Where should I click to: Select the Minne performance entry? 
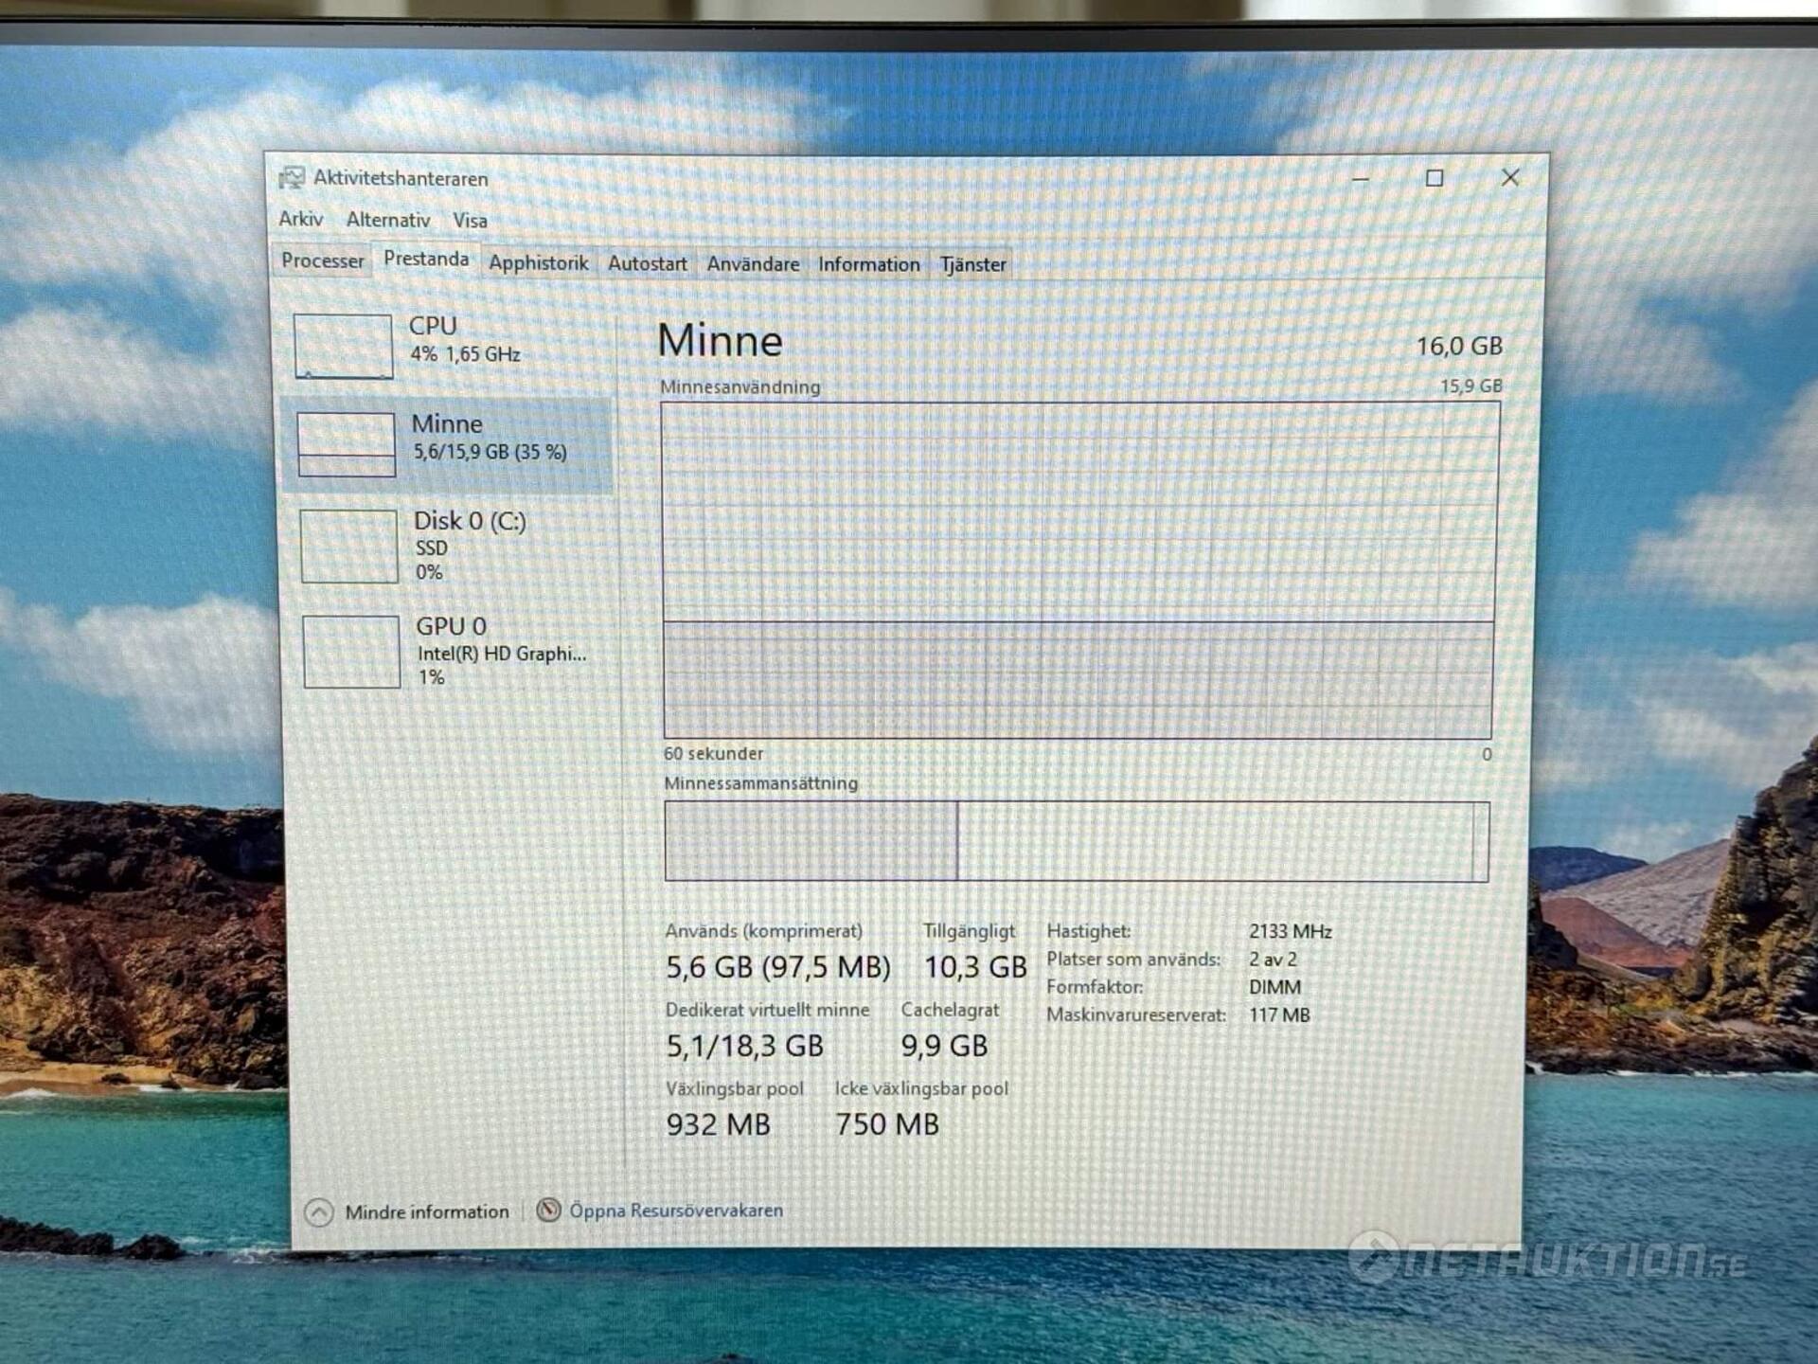pyautogui.click(x=448, y=444)
